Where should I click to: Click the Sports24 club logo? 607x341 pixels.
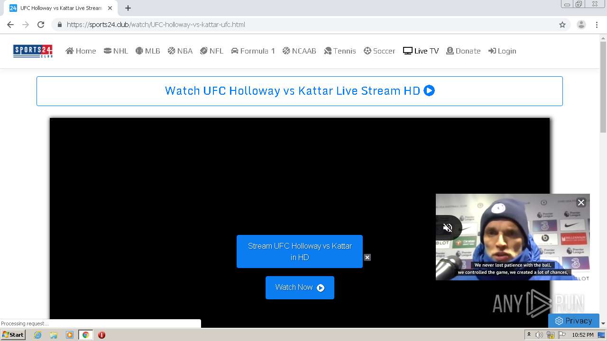(x=33, y=51)
